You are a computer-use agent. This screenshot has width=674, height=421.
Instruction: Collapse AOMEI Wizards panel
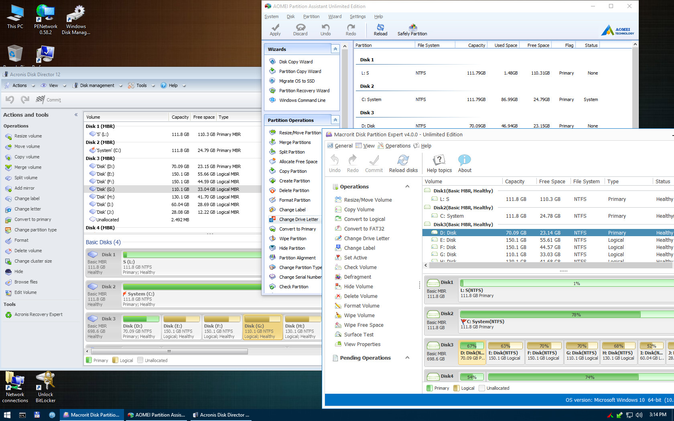[335, 49]
